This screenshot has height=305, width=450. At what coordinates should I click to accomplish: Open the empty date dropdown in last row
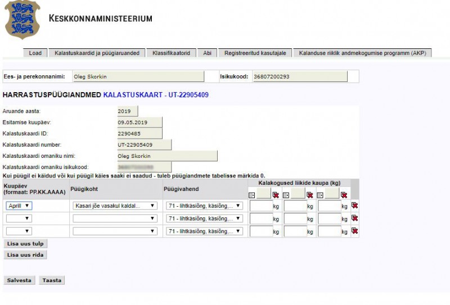point(19,231)
